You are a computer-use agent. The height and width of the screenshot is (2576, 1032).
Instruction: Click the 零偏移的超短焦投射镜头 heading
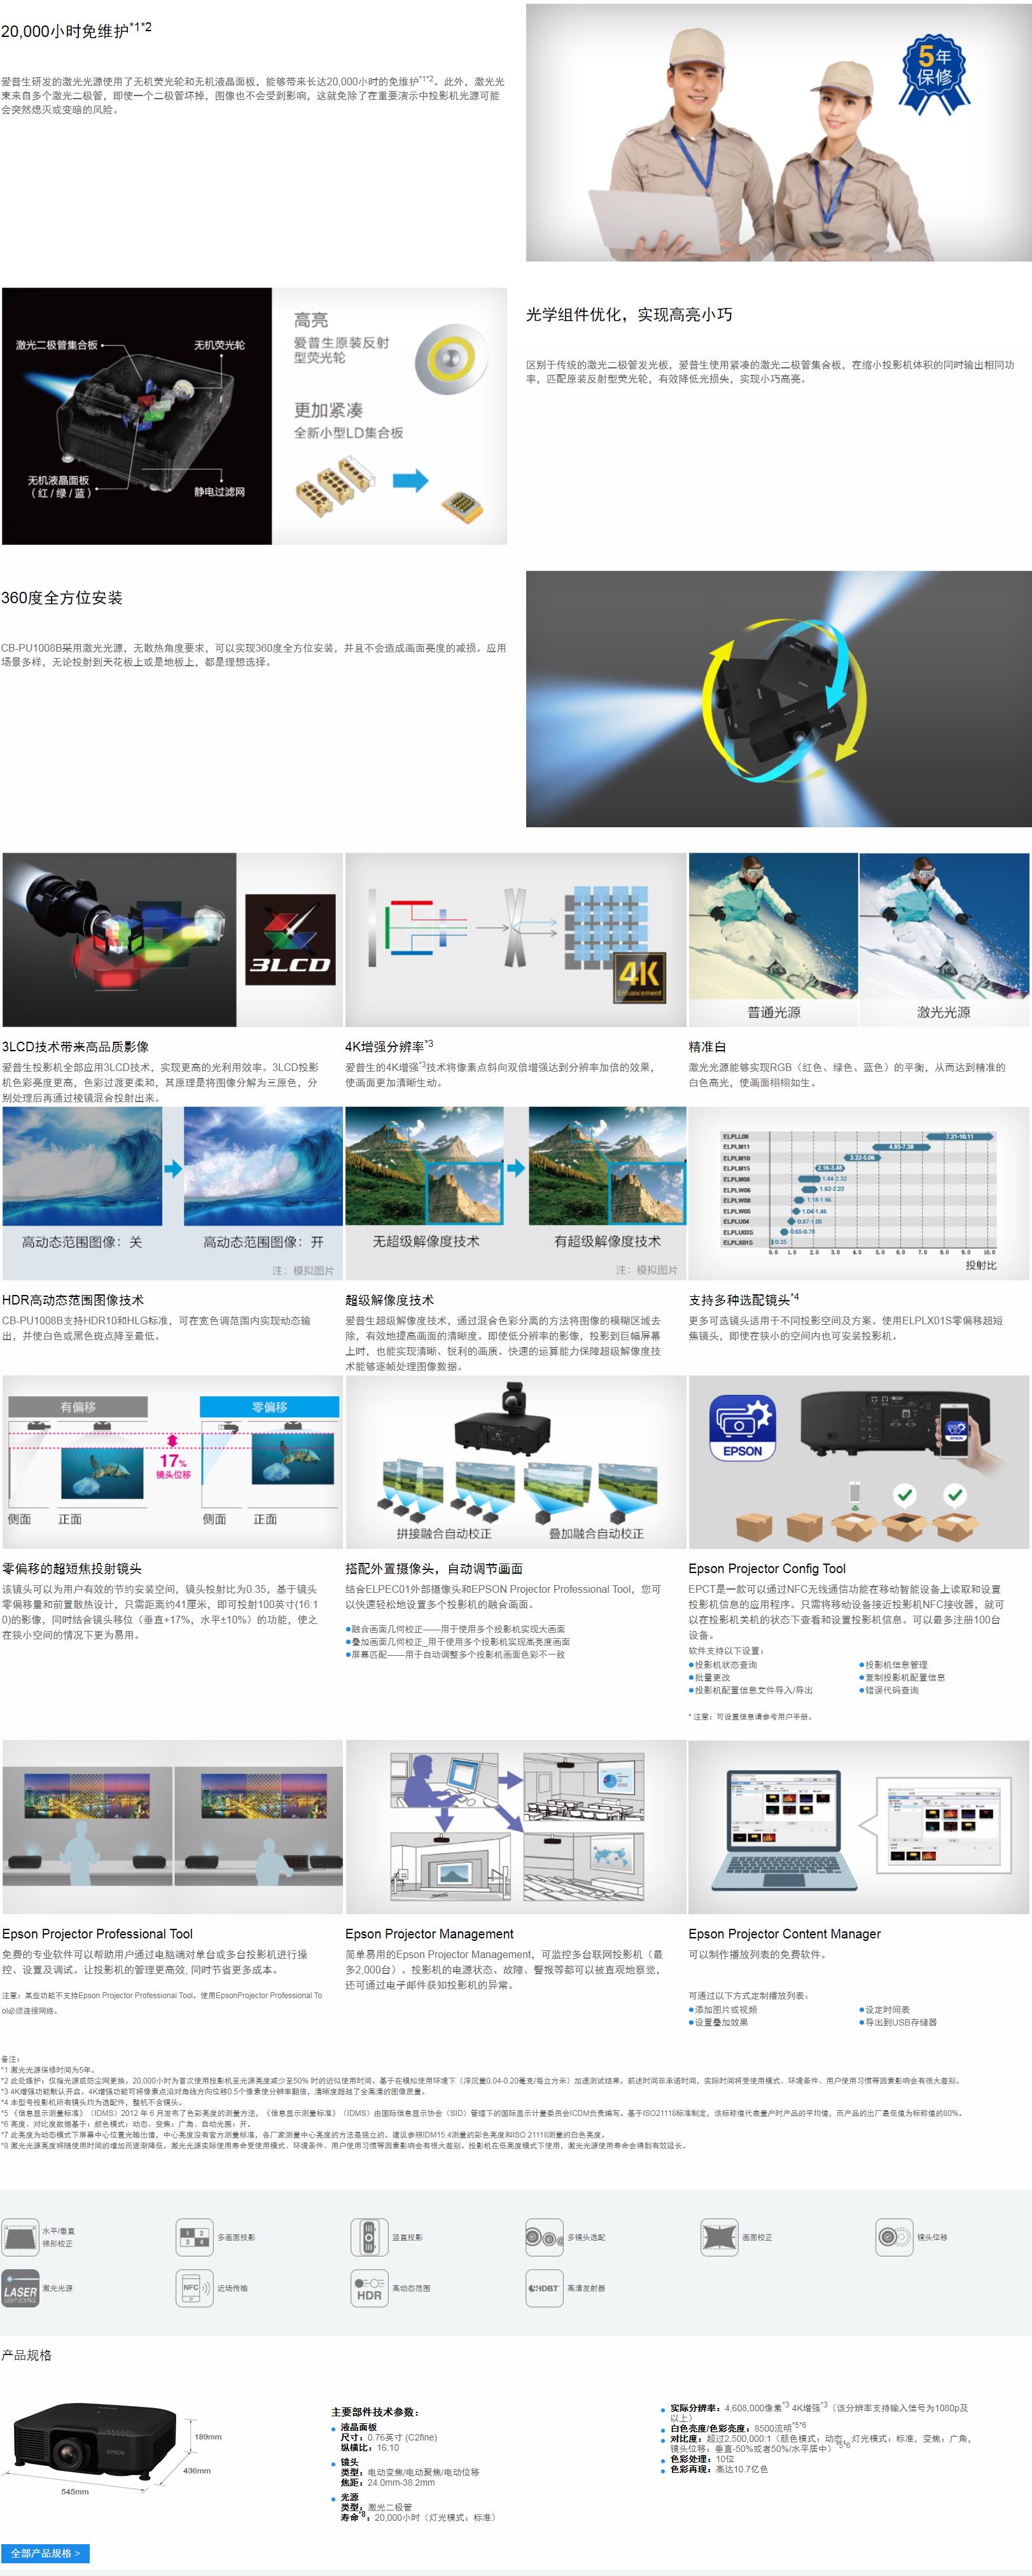[x=71, y=1568]
